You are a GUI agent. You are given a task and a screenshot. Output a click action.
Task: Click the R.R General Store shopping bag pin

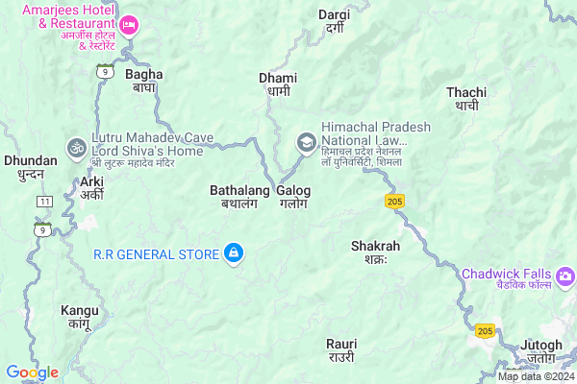click(x=234, y=253)
